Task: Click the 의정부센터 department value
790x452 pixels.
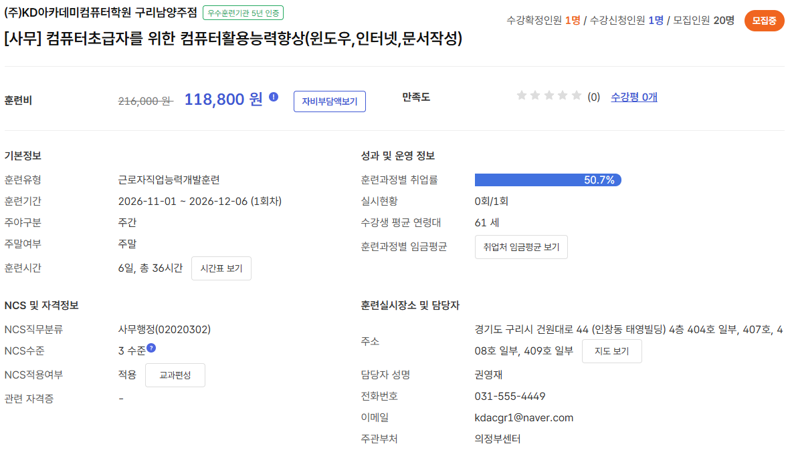Action: coord(497,439)
